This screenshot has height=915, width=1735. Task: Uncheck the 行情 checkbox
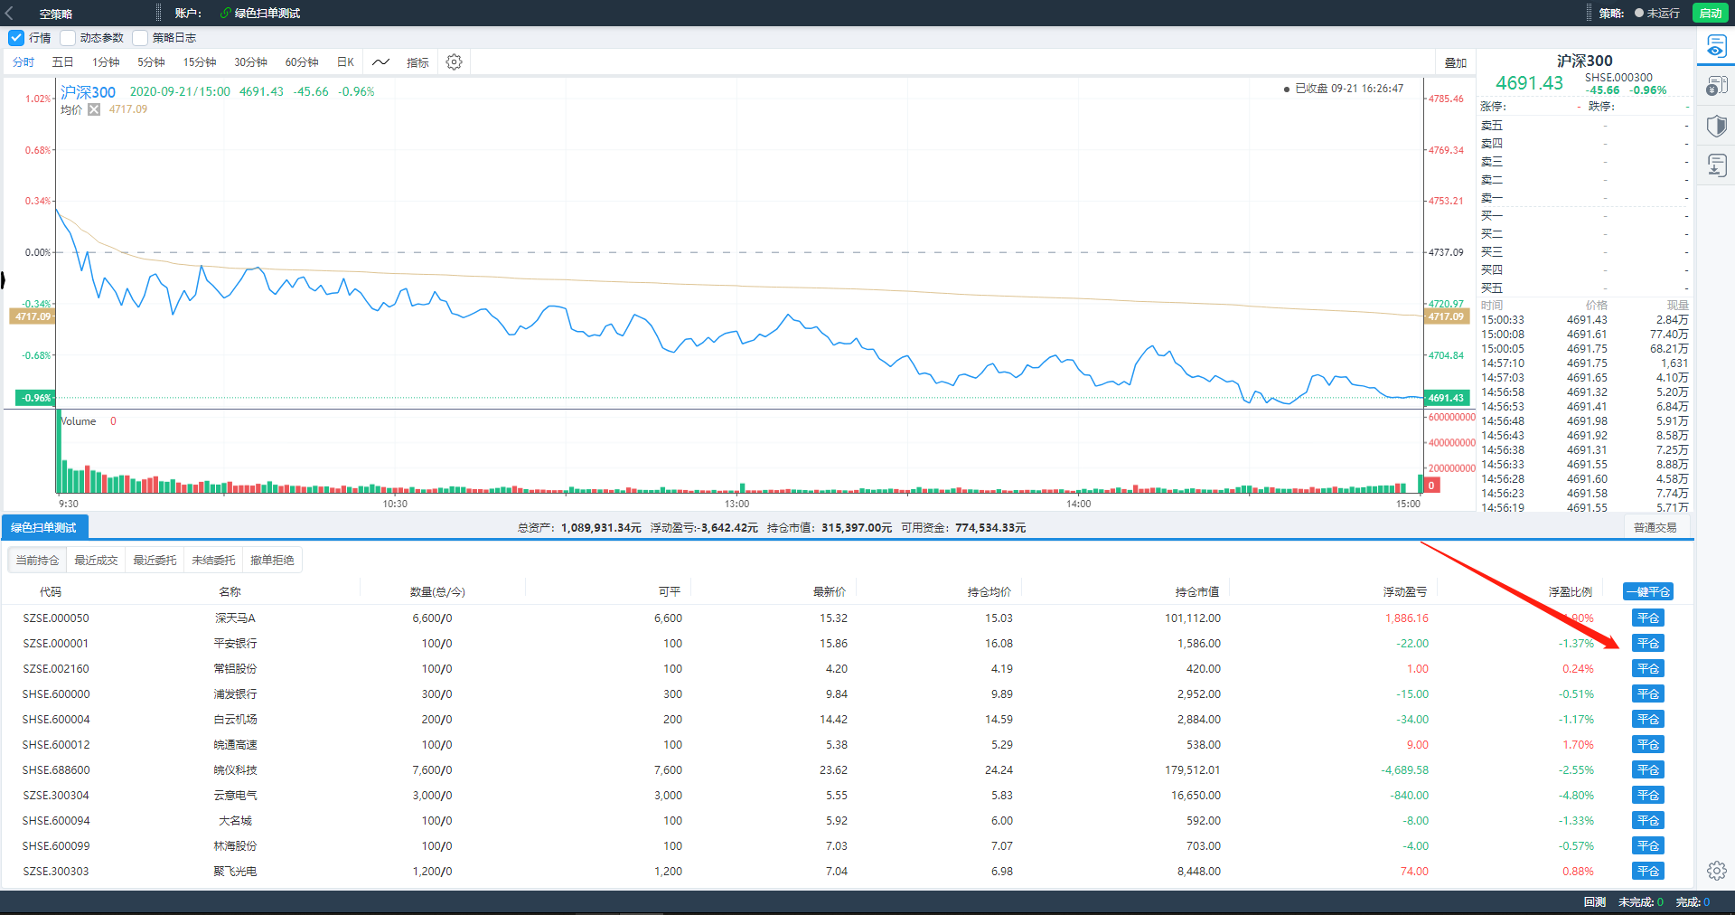click(16, 38)
